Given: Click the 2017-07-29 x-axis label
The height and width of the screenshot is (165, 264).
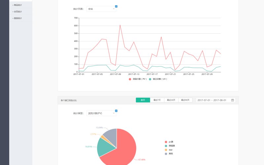Looking at the screenshot, I should (x=207, y=74).
